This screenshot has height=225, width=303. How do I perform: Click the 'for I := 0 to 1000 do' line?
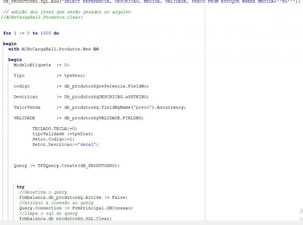31,33
